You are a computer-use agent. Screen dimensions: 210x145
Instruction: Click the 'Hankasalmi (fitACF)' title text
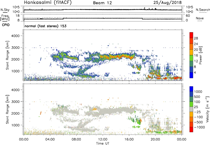coord(48,3)
